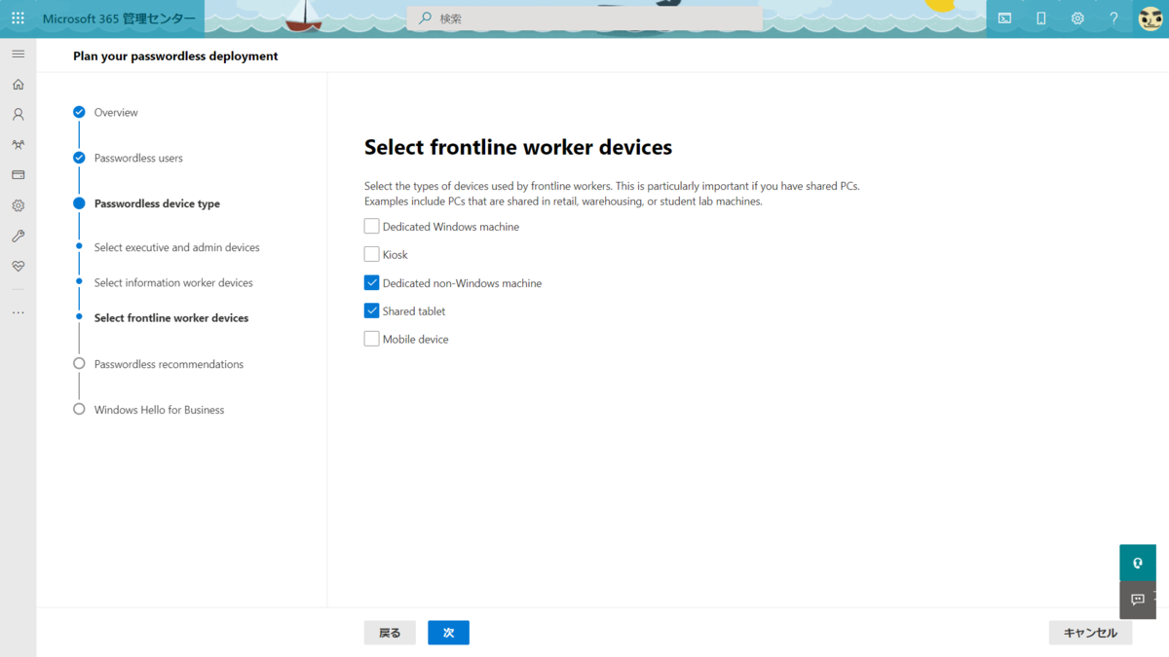Open the help question mark icon
The height and width of the screenshot is (657, 1169).
click(x=1114, y=18)
